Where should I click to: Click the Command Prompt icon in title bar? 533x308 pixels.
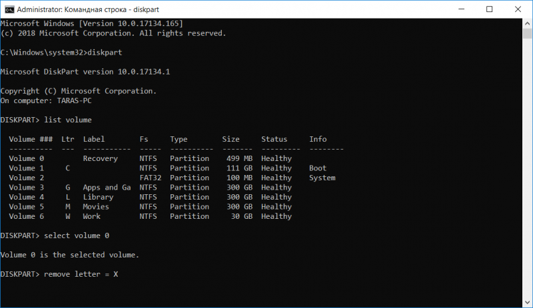(9, 9)
